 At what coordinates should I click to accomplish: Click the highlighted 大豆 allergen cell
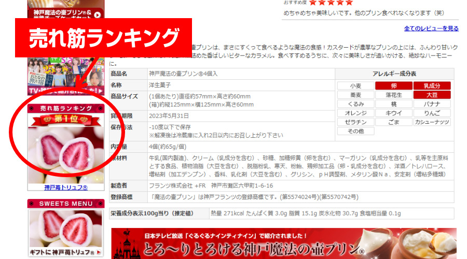point(432,95)
